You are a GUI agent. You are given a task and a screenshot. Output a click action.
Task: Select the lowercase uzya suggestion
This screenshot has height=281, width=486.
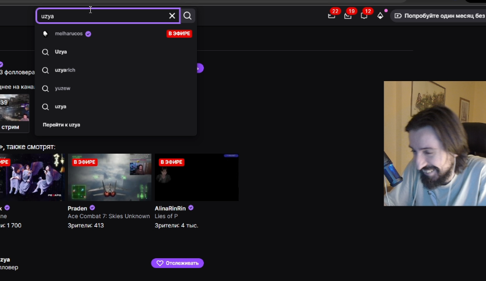[116, 107]
